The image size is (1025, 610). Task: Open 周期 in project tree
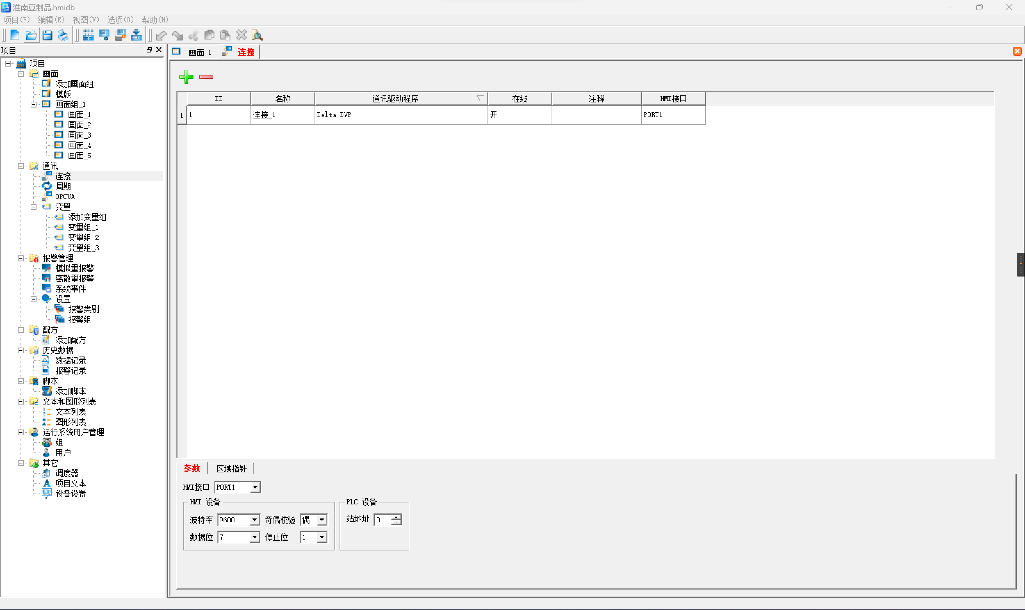(x=63, y=186)
